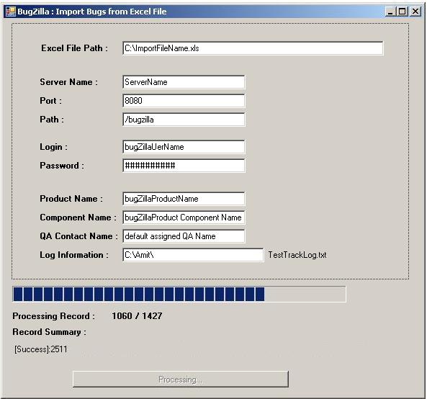Click the Port label
Image resolution: width=427 pixels, height=399 pixels.
pyautogui.click(x=50, y=101)
